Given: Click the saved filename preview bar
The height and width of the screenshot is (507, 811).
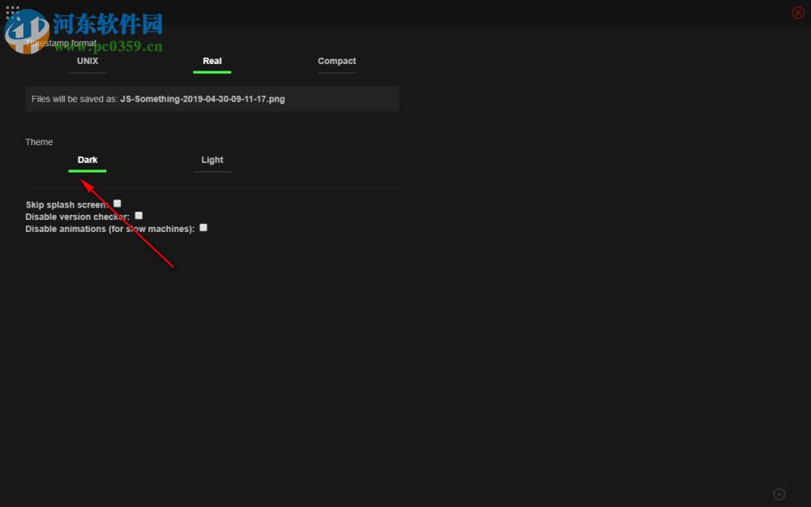Looking at the screenshot, I should (212, 98).
